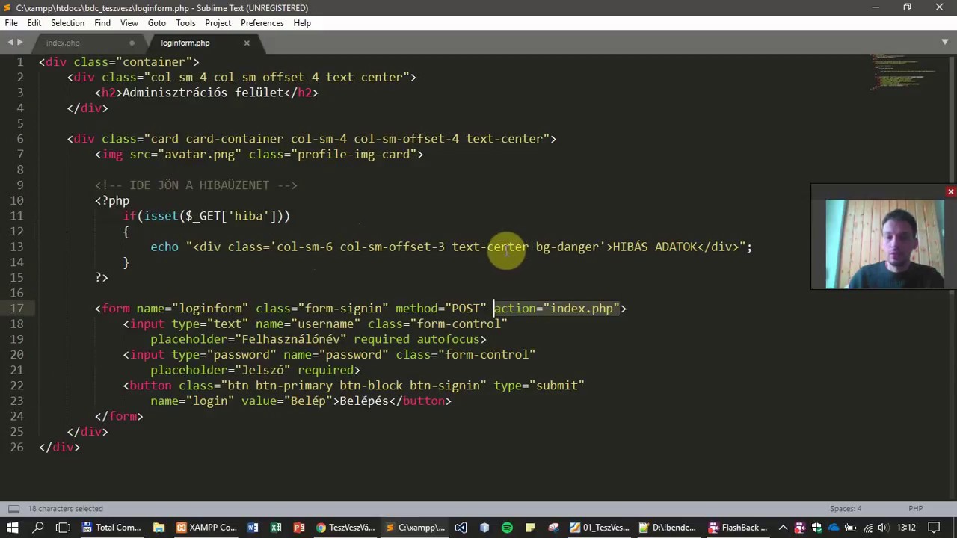957x538 pixels.
Task: Open the tab list dropdown arrow
Action: point(945,43)
